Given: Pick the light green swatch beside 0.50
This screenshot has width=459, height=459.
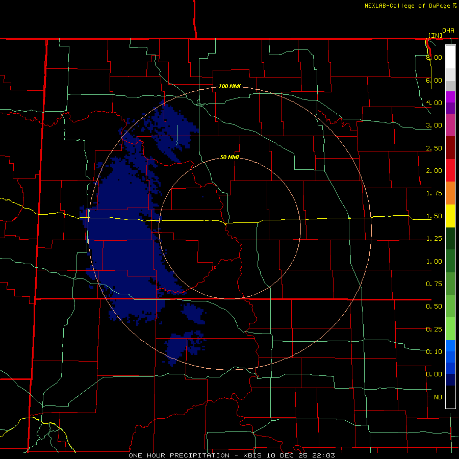Looking at the screenshot, I should pos(450,306).
